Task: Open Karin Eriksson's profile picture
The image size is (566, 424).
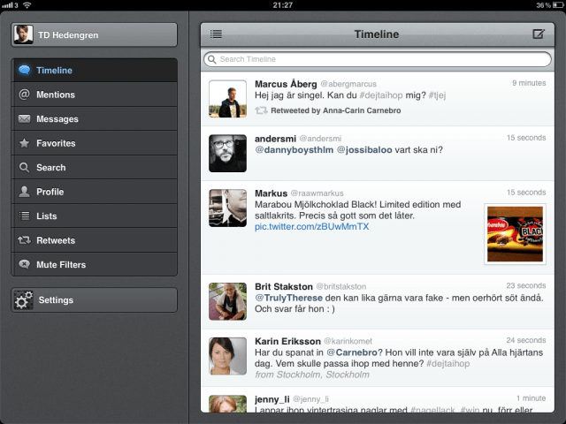Action: pyautogui.click(x=227, y=356)
